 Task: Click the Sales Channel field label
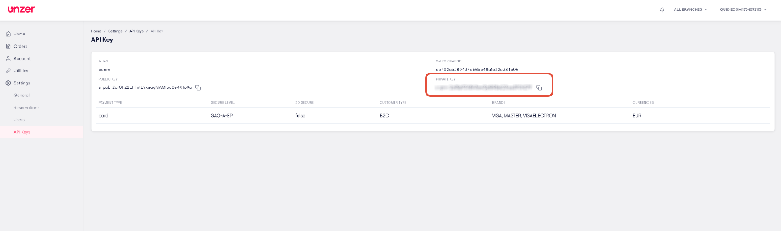[449, 61]
